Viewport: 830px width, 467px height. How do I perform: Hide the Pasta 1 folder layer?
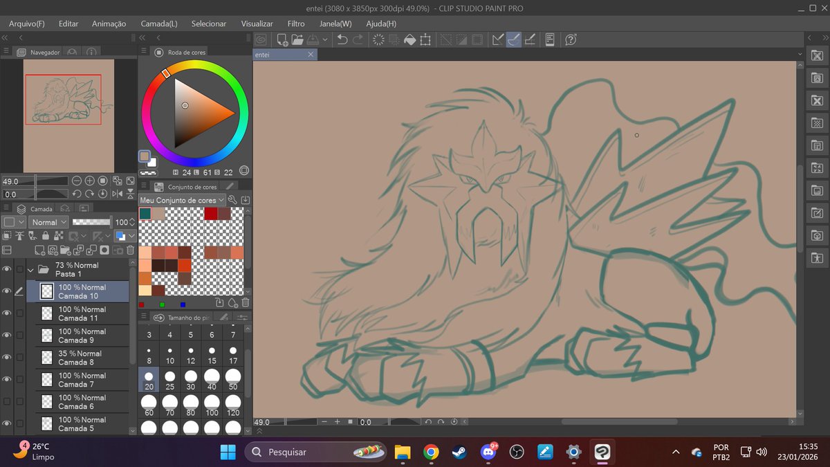tap(7, 269)
